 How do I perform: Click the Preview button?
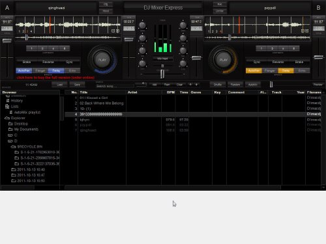point(318,85)
